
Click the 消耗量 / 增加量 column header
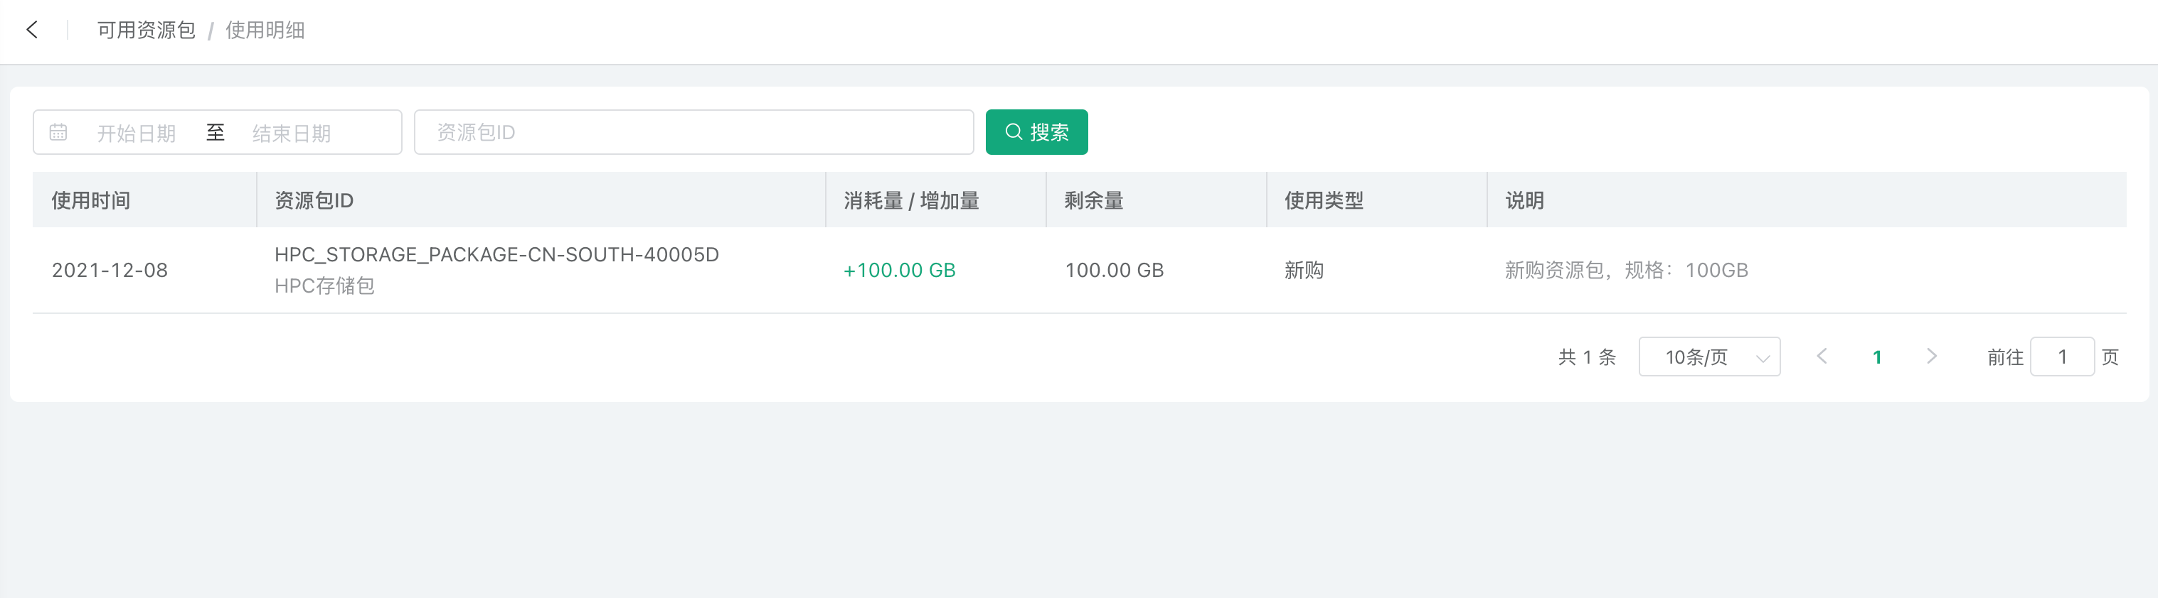tap(911, 201)
